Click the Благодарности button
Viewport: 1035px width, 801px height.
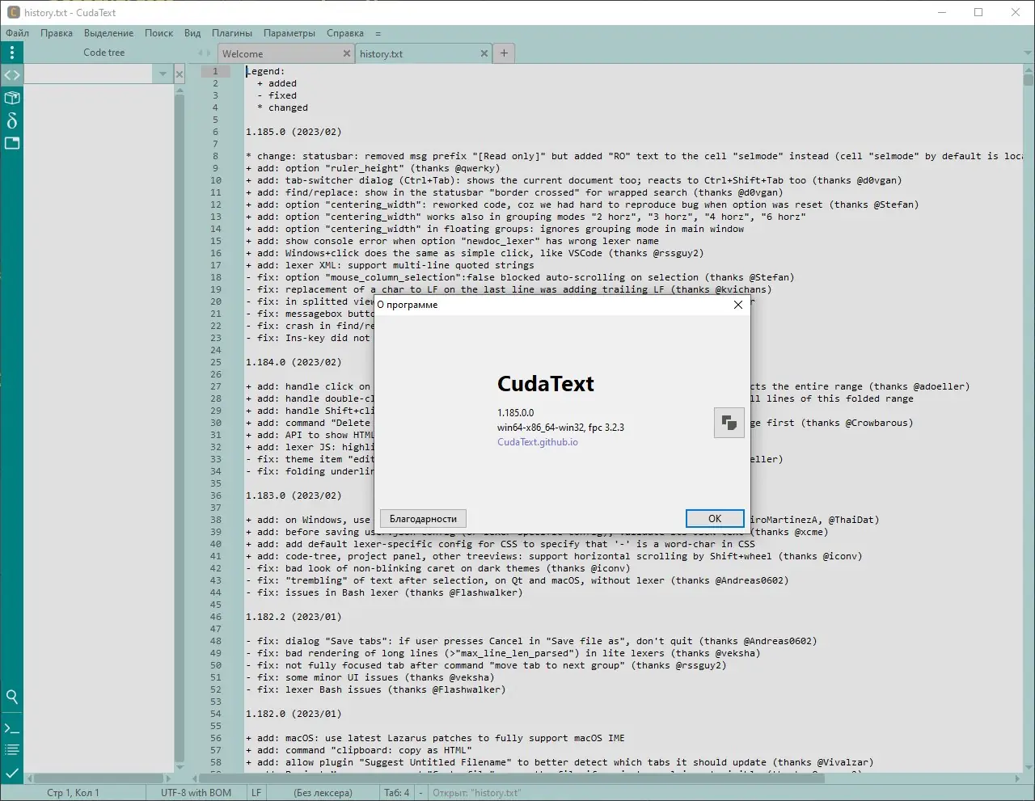423,519
